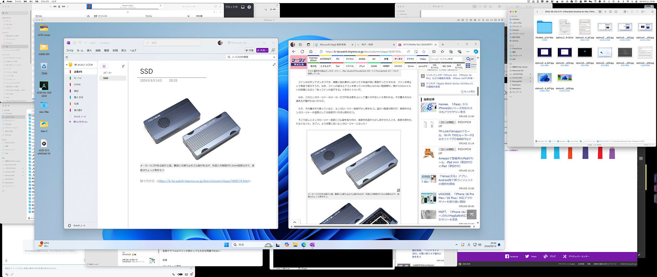
Task: Open the OneNote feedback person icon
Action: click(273, 50)
